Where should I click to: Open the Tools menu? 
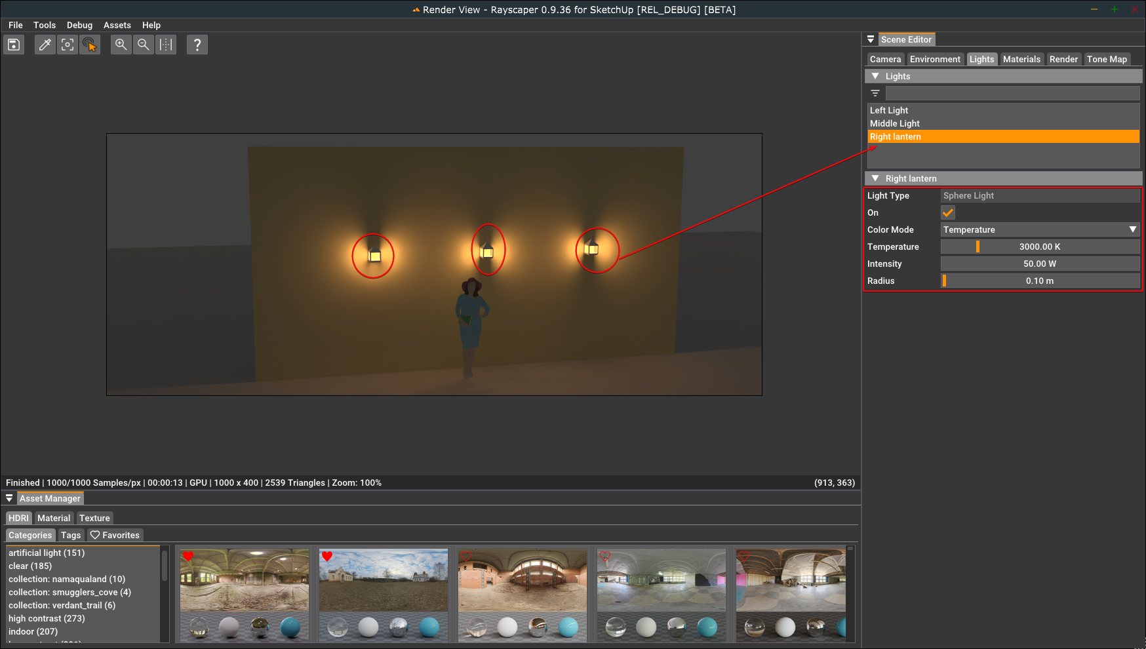click(45, 25)
